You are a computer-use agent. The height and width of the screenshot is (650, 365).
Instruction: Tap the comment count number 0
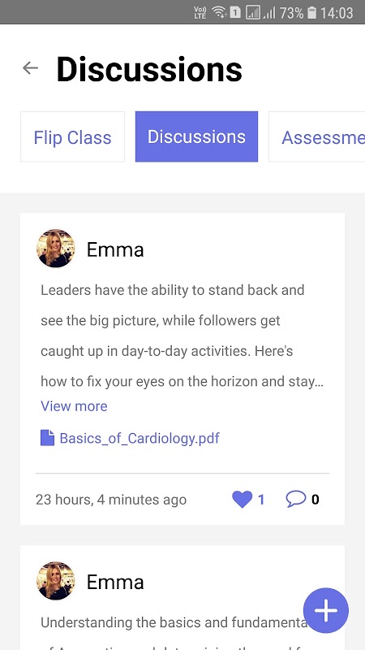pyautogui.click(x=315, y=500)
